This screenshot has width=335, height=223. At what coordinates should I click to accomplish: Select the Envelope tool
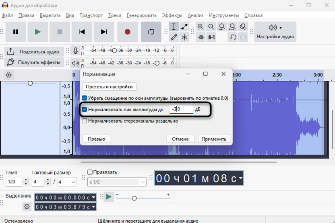(x=184, y=27)
